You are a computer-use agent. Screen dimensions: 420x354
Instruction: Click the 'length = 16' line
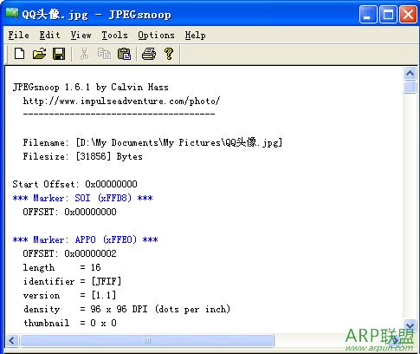[61, 267]
